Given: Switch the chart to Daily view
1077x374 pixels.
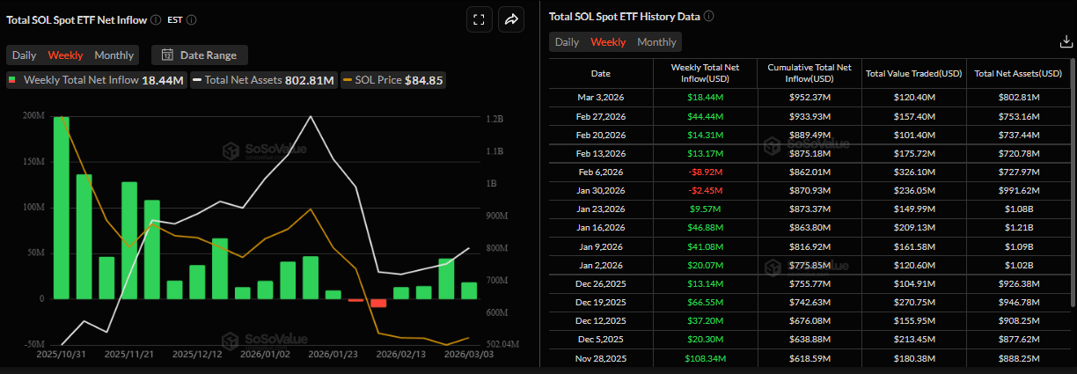Looking at the screenshot, I should pos(24,55).
